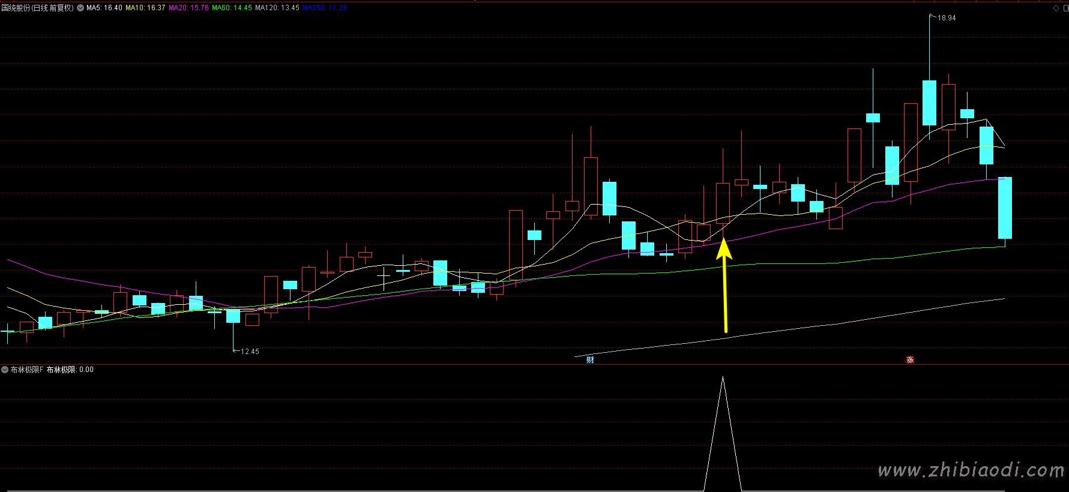The height and width of the screenshot is (492, 1069).
Task: Click the 布林极限: 0.00 value readout
Action: [x=70, y=370]
